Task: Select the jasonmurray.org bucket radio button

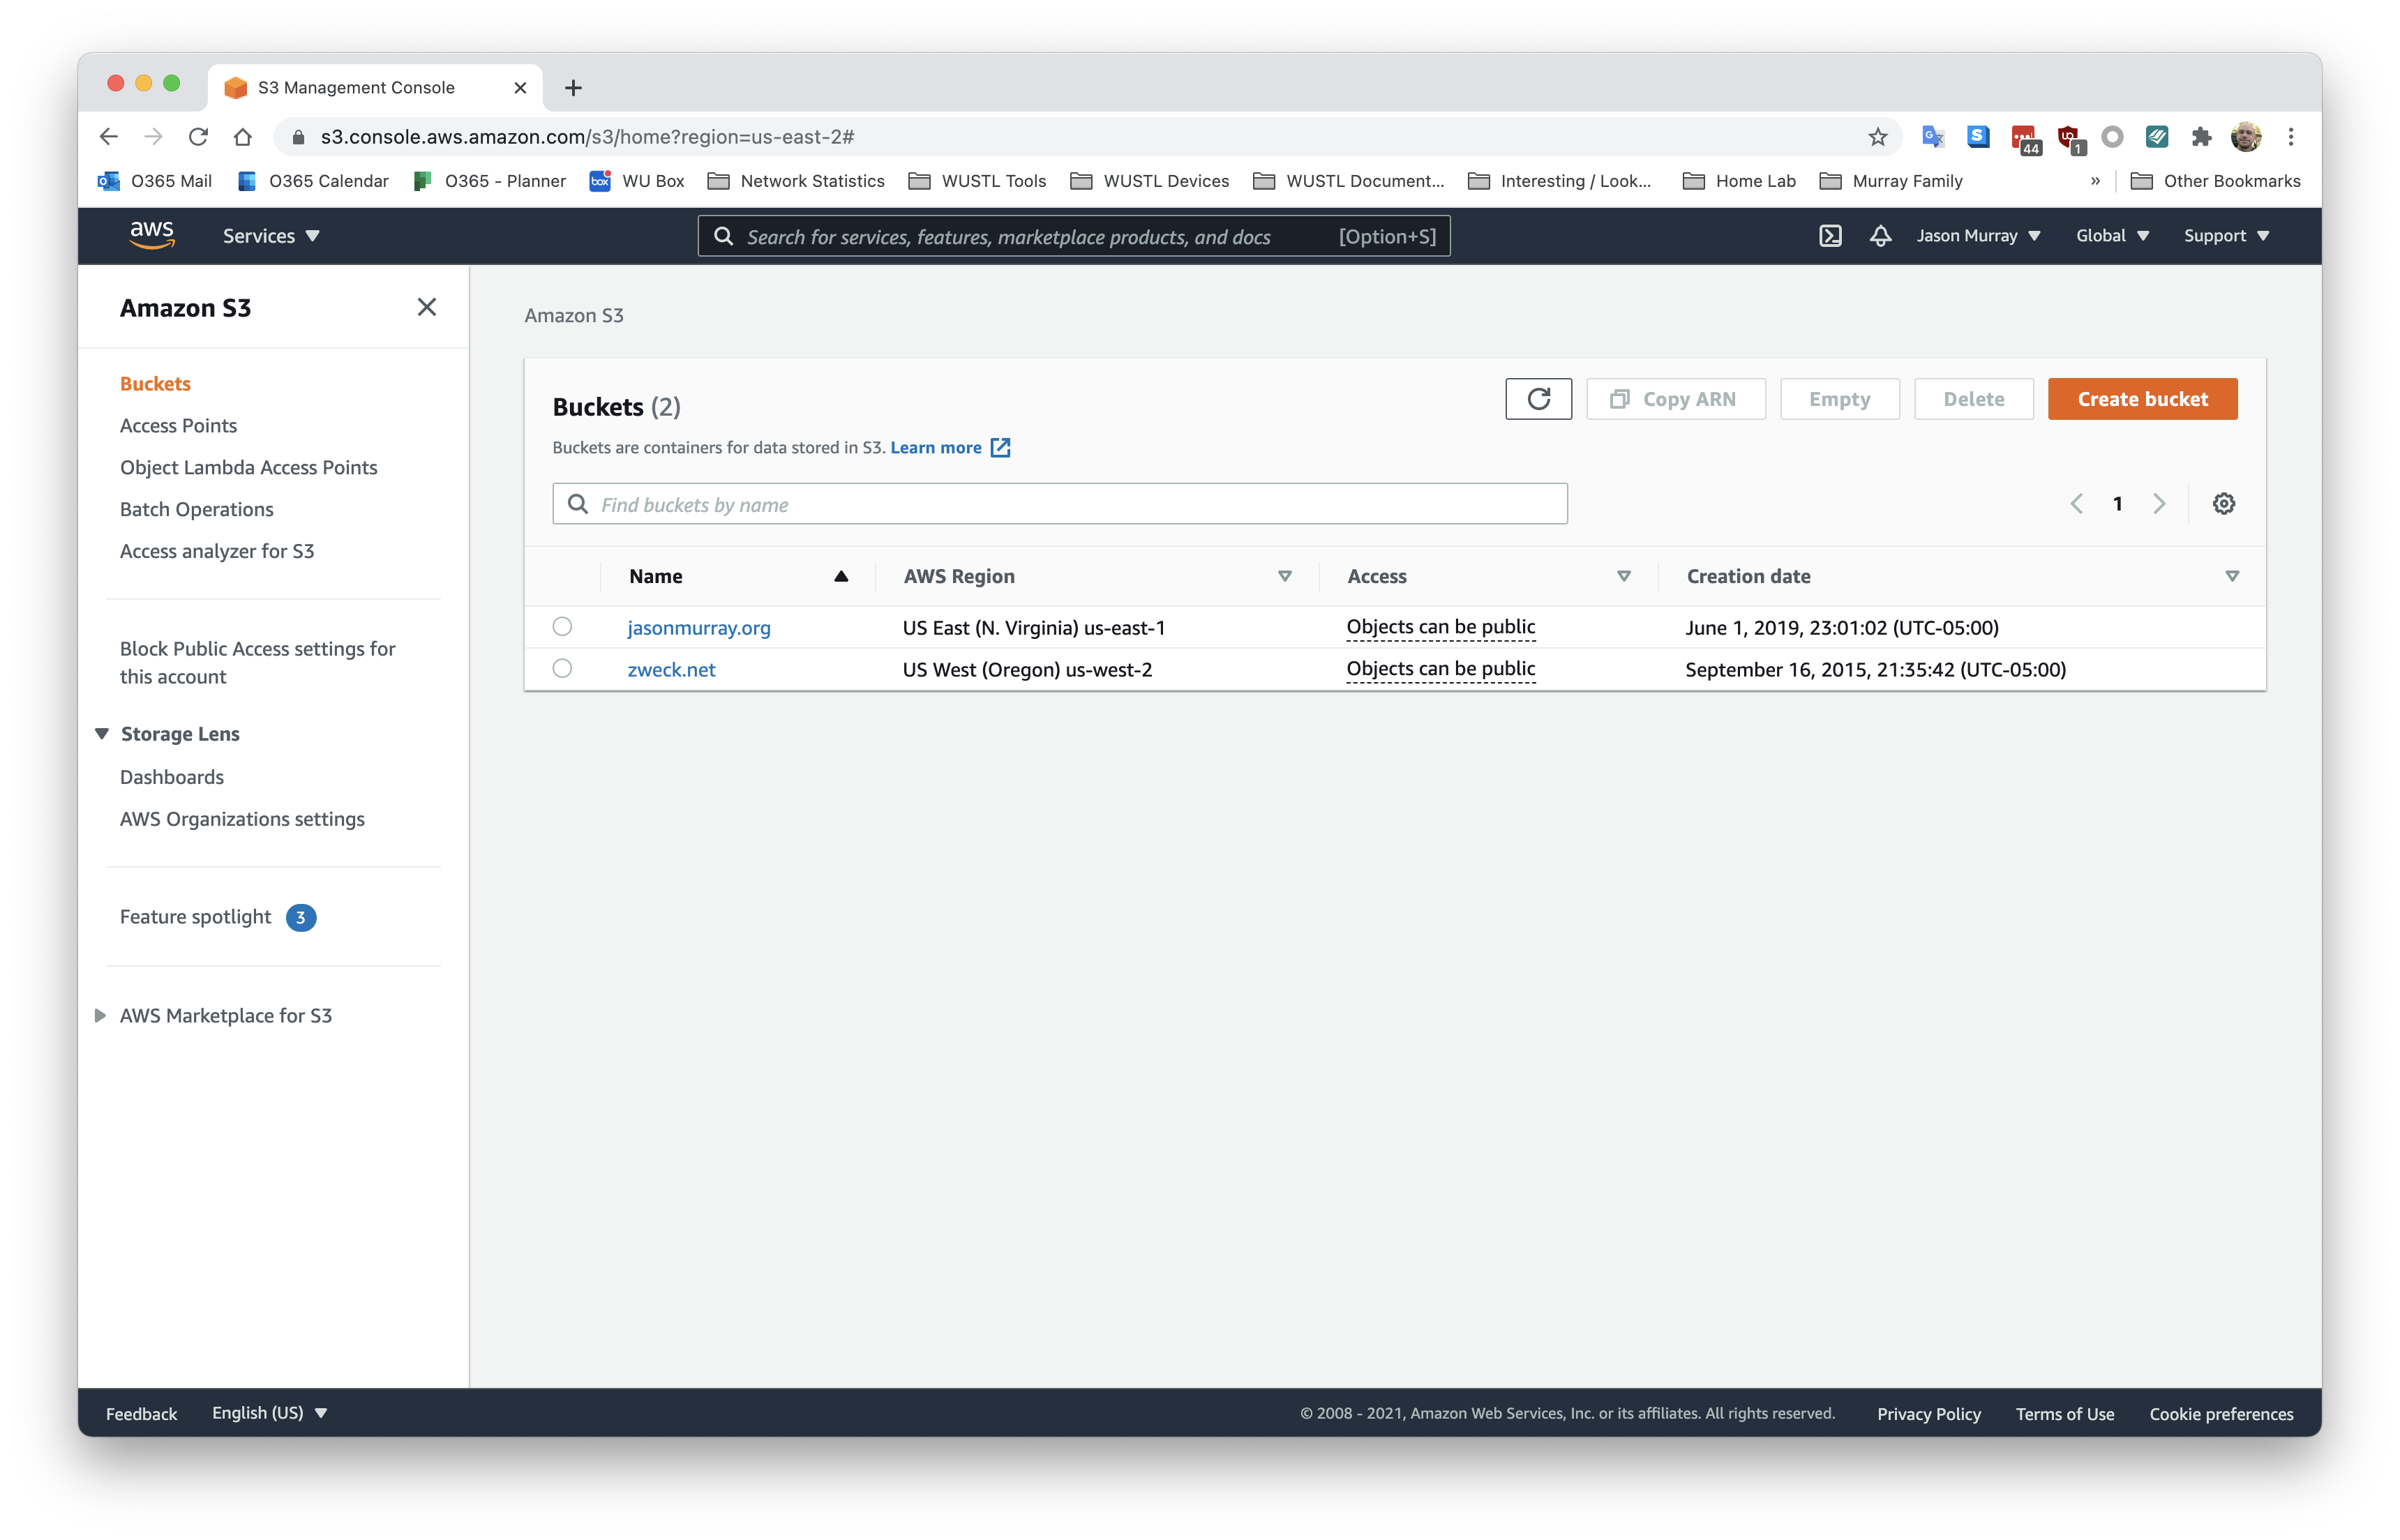Action: (562, 627)
